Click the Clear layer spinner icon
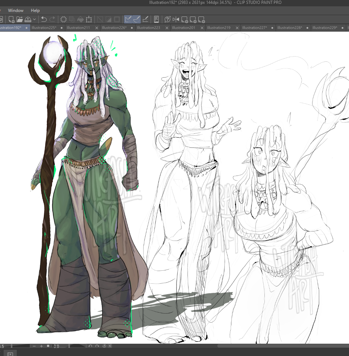The width and height of the screenshot is (349, 356). click(64, 19)
